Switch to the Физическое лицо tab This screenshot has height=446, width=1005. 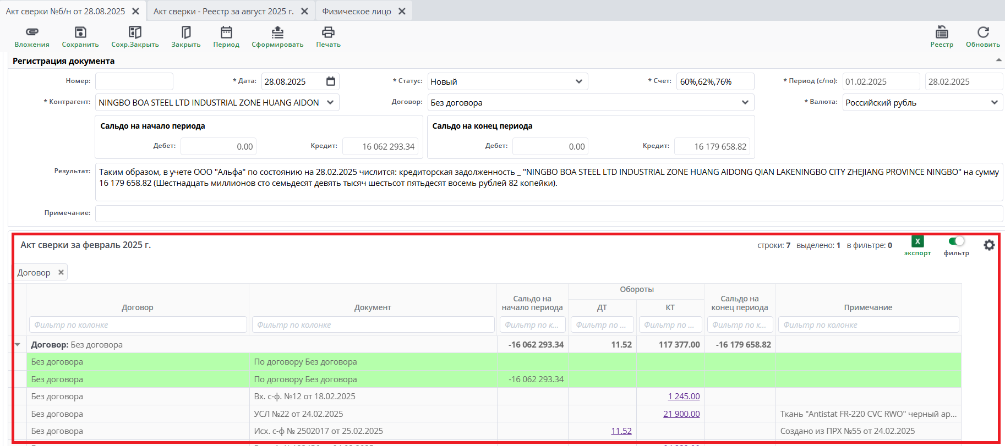[x=357, y=12]
